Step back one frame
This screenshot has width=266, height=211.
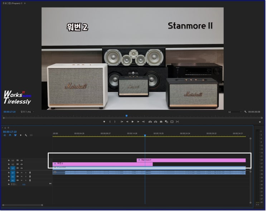click(x=127, y=122)
